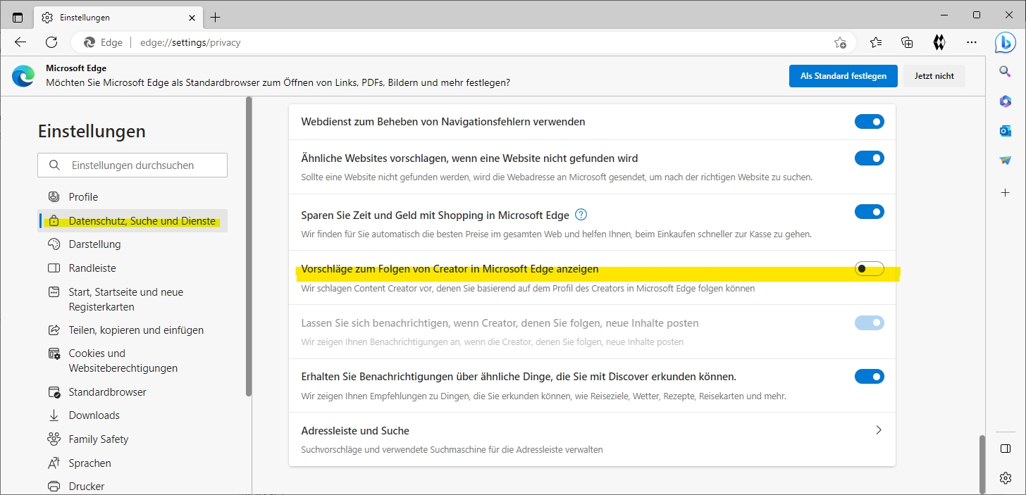Go back with the back arrow
The image size is (1026, 495).
pos(20,42)
